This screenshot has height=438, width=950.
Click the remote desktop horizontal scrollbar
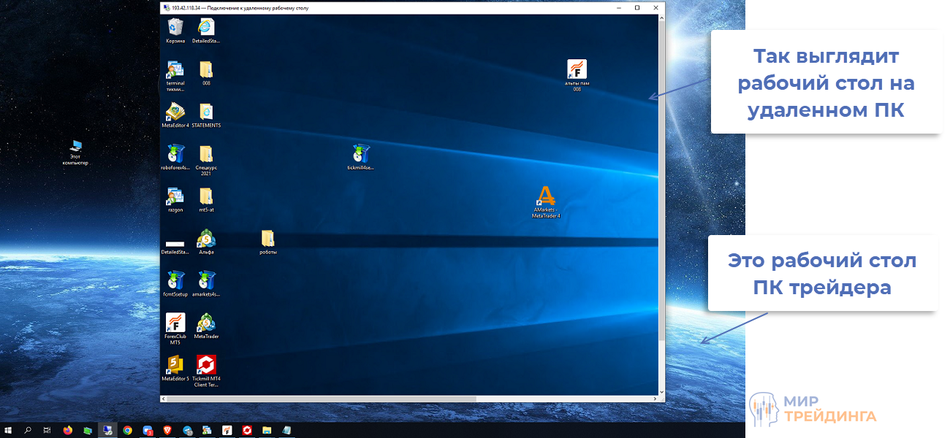click(322, 399)
